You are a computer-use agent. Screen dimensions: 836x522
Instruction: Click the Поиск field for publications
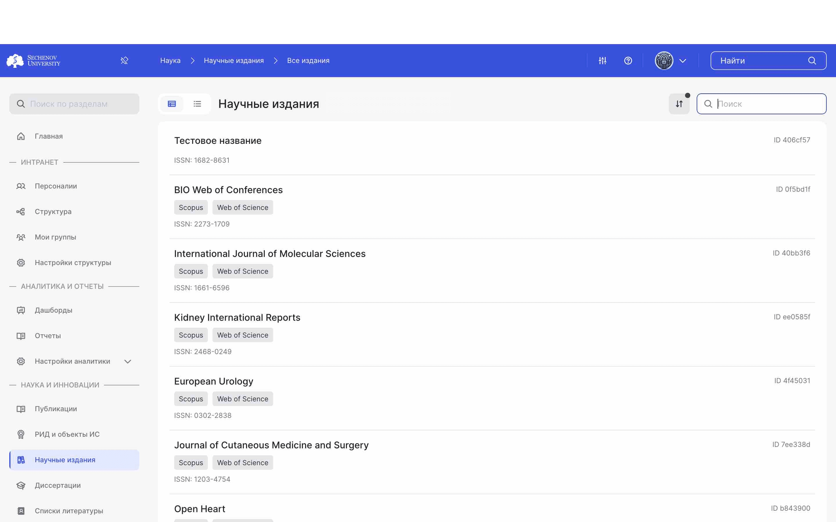[x=761, y=104]
